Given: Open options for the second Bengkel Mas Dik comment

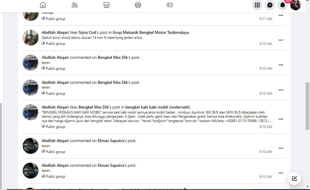Looking at the screenshot, I should [x=281, y=90].
